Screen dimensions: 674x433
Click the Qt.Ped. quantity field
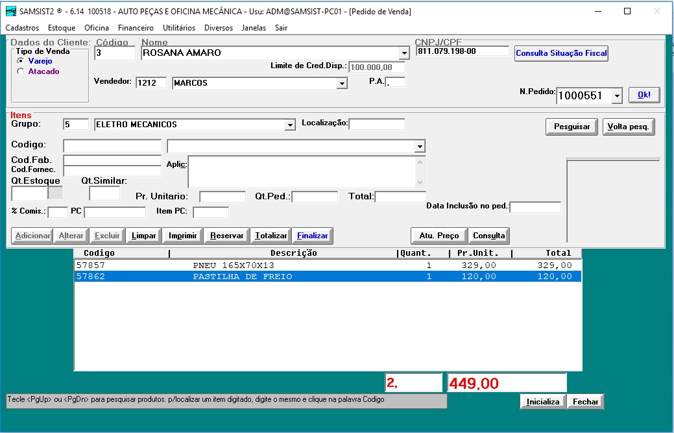[x=315, y=197]
